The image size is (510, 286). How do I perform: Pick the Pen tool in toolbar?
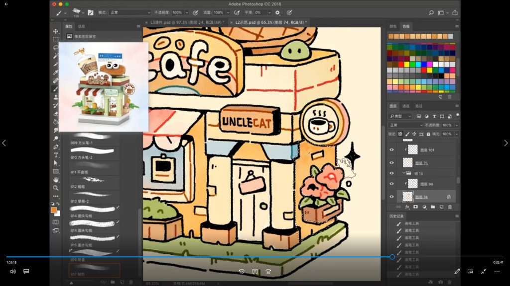pos(56,147)
